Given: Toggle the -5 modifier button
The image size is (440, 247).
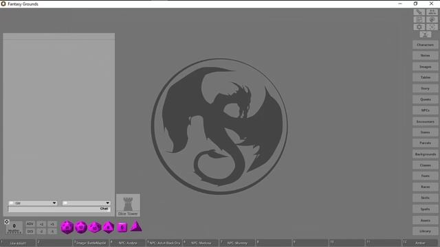Looking at the screenshot, I should (x=52, y=231).
